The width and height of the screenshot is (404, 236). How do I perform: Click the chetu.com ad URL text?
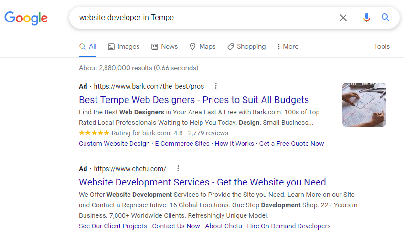(130, 169)
